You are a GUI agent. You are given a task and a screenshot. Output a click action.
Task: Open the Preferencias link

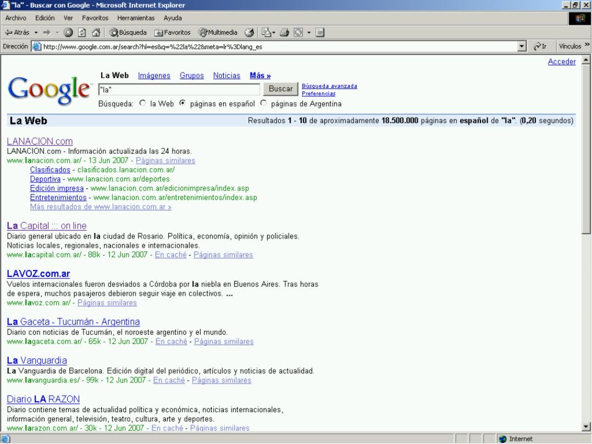coord(318,93)
